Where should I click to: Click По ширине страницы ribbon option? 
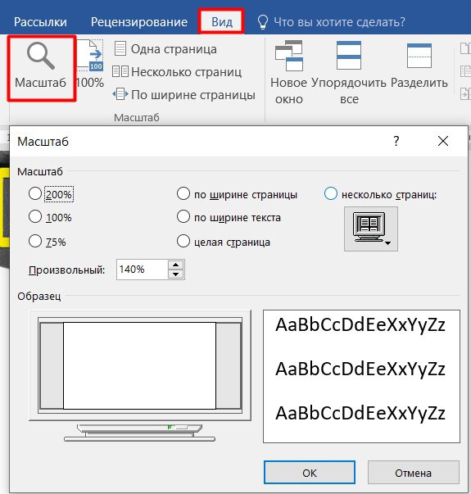coord(183,94)
